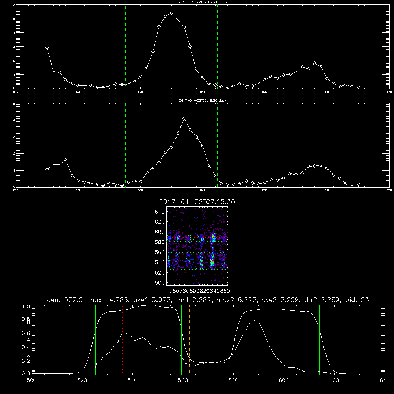Click the red dotted line near 589 in bottom plot
This screenshot has height=394, width=394.
[256, 340]
